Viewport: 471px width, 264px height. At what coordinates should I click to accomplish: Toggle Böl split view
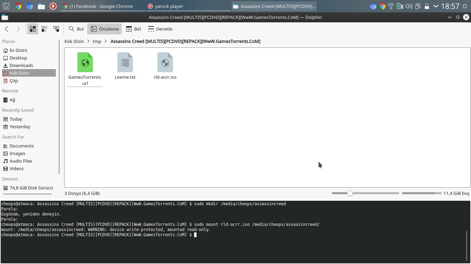(x=133, y=29)
